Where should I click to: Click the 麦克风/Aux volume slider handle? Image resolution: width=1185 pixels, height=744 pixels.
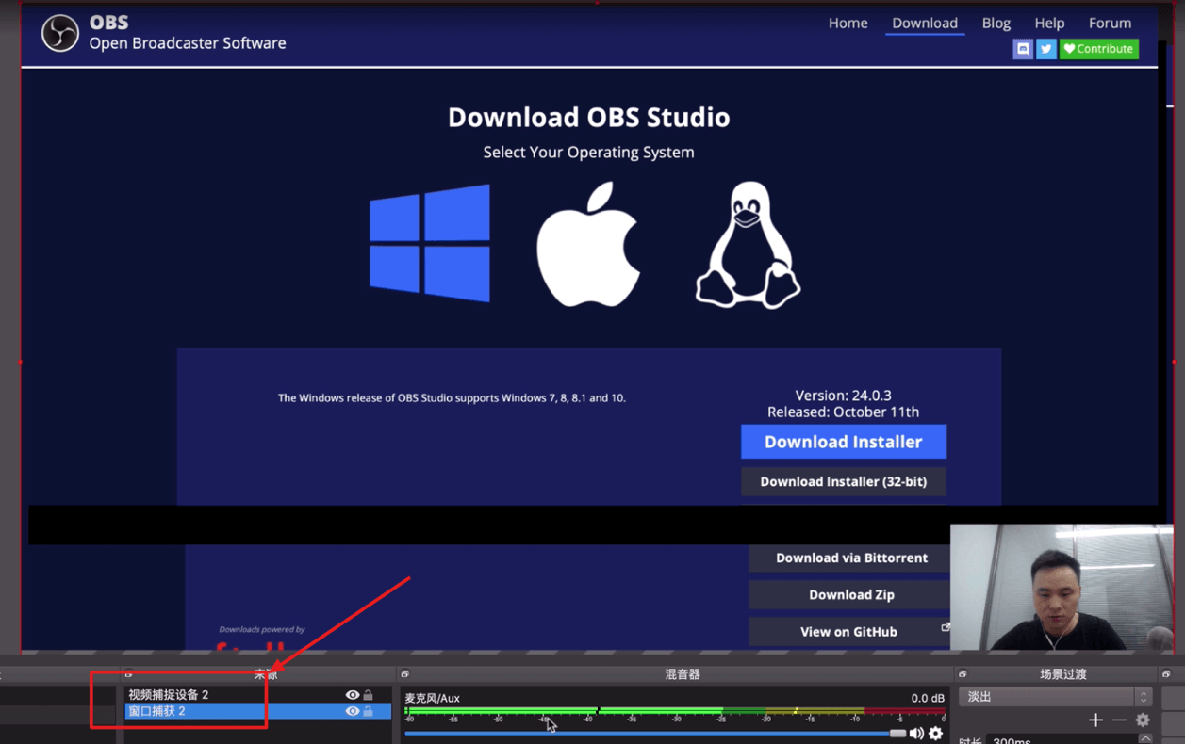(x=897, y=734)
